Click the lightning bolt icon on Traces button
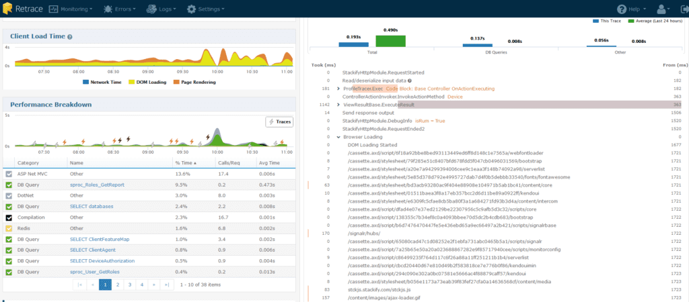Screen dimensions: 689x302 pos(271,122)
